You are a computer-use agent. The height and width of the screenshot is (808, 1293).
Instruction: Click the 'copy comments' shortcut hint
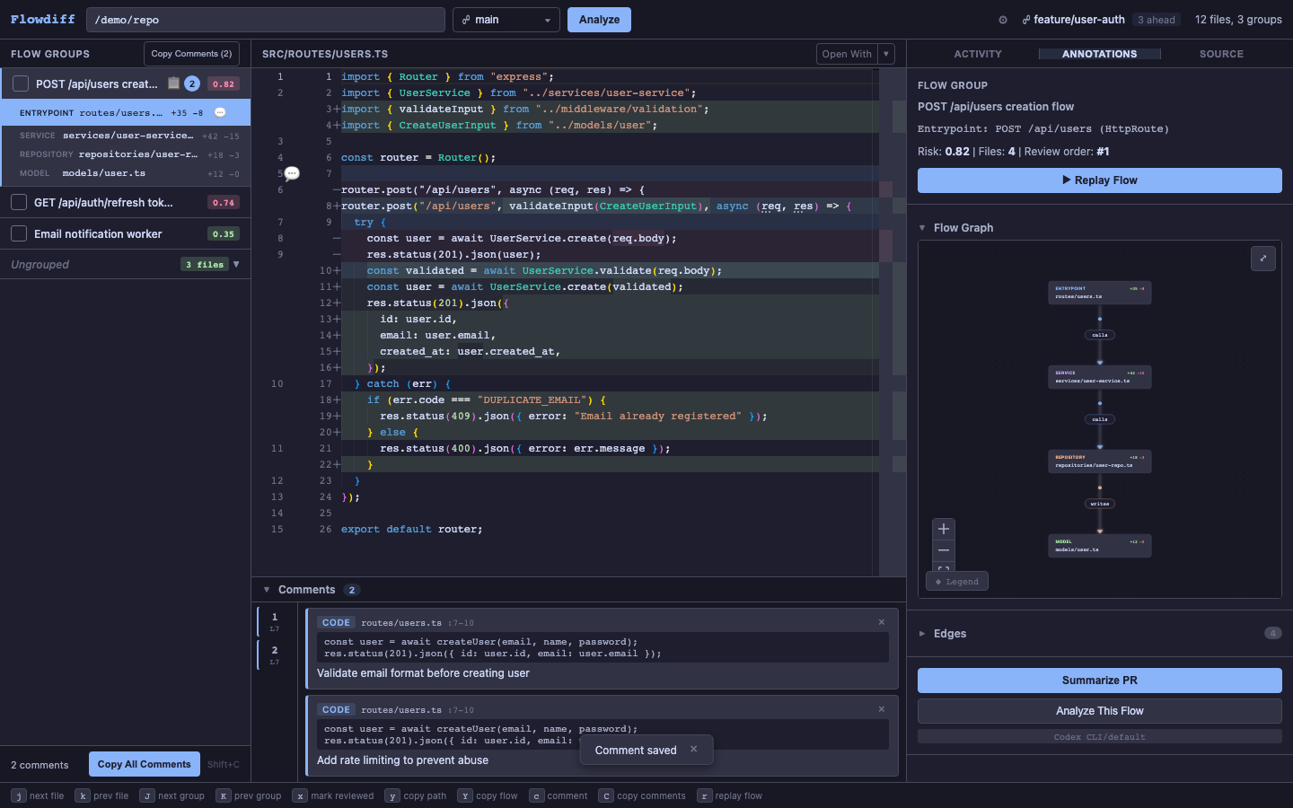(642, 796)
